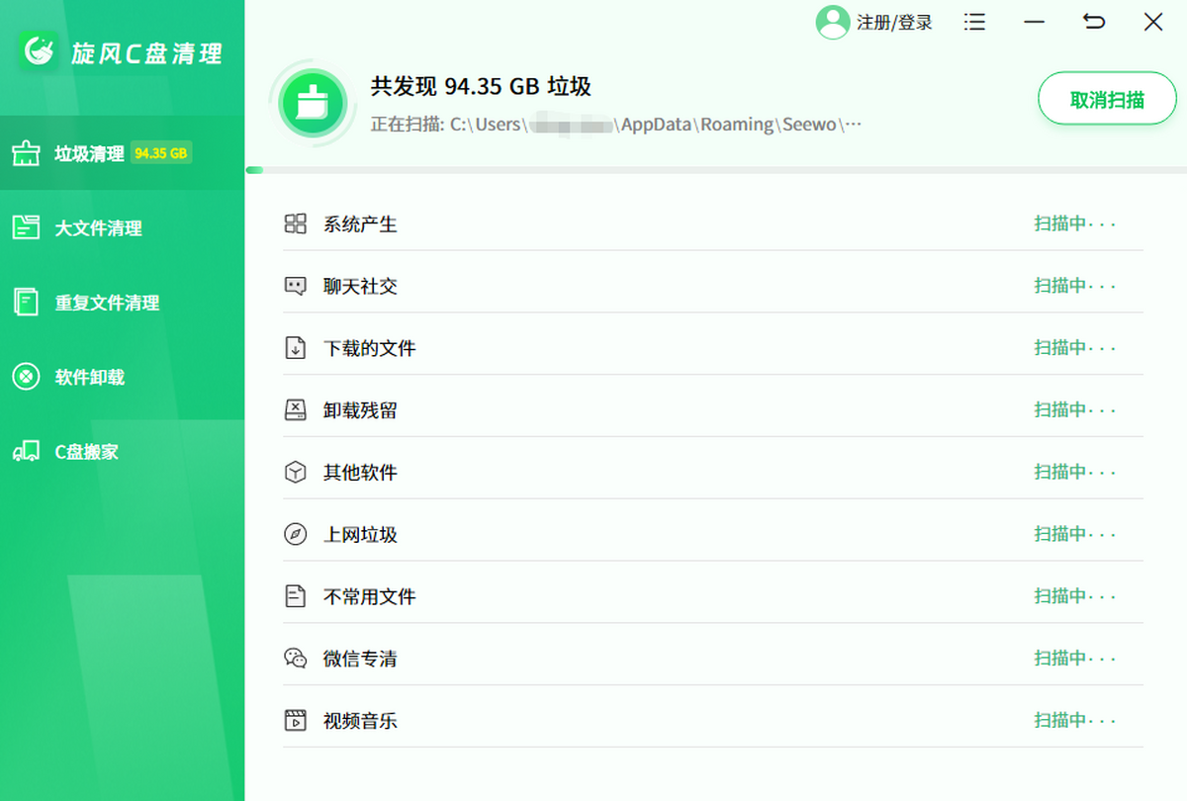Click the 共发现 94.35 GB 垃圾 heading
Image resolution: width=1187 pixels, height=801 pixels.
tap(481, 87)
